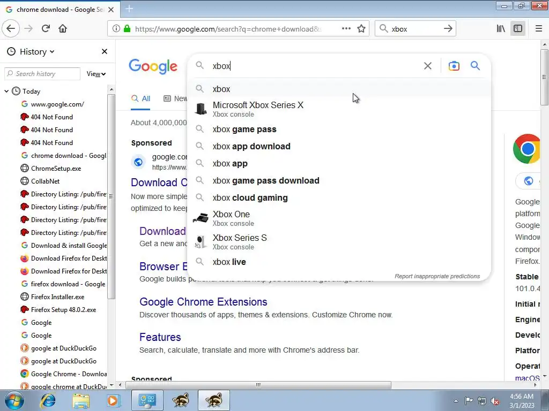Viewport: 549px width, 411px height.
Task: Toggle the sidebar toolbar button
Action: pyautogui.click(x=518, y=29)
